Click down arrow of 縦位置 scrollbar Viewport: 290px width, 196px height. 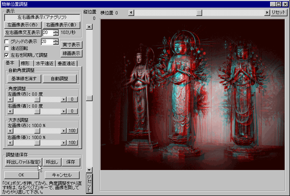coord(89,170)
